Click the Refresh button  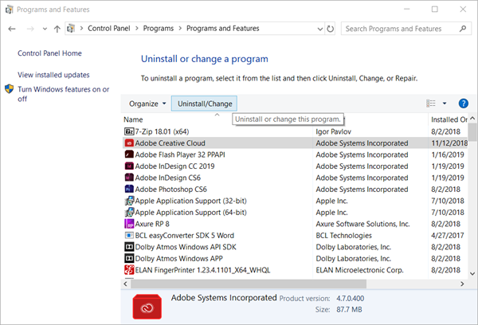pos(330,29)
